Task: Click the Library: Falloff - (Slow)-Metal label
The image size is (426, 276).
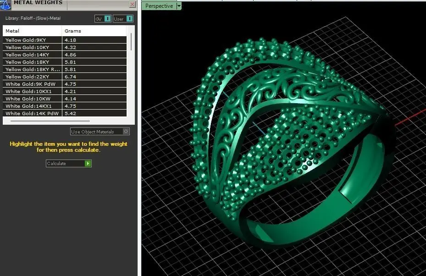Action: click(x=33, y=18)
